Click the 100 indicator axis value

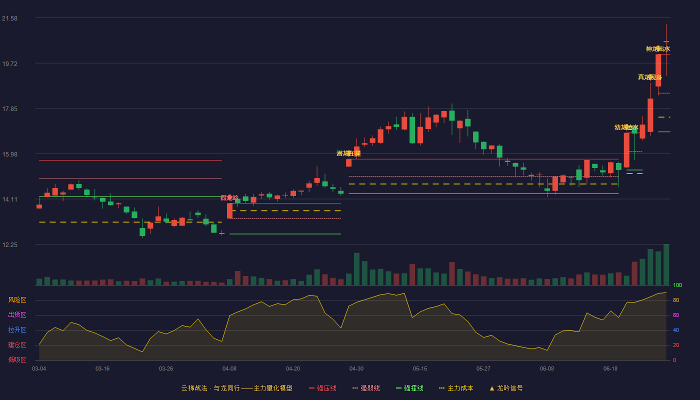tap(677, 285)
